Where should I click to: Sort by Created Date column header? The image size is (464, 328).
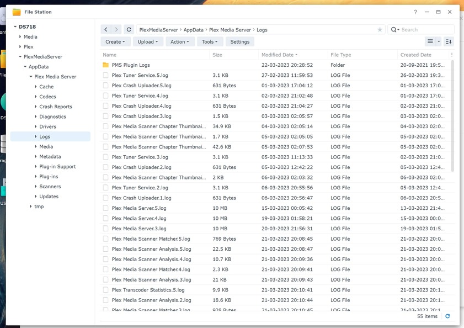point(416,55)
